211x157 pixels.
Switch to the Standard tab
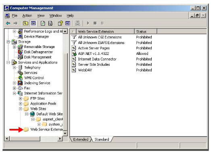click(x=102, y=139)
